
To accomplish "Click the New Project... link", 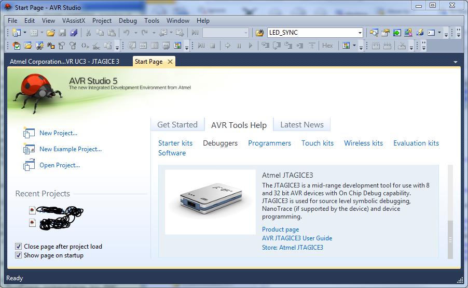I will pyautogui.click(x=58, y=133).
